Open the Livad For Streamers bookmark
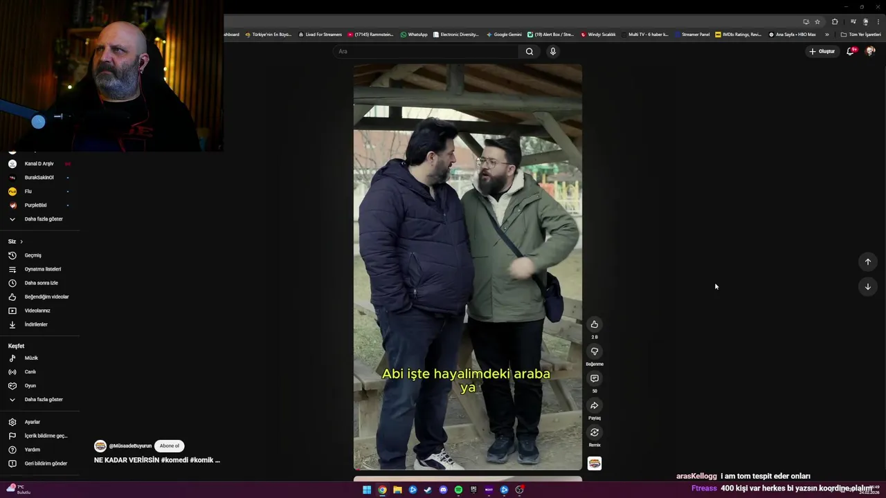Viewport: 886px width, 498px height. (x=320, y=35)
